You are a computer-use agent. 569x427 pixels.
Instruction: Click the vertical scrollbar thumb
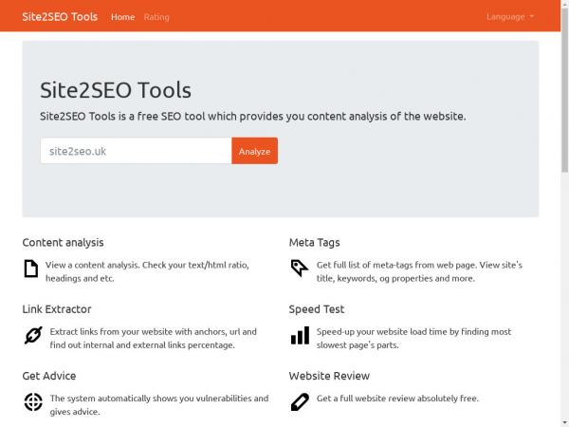click(564, 90)
